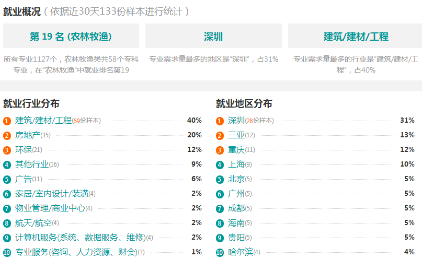Click the (28份样本) sample count text

(x=259, y=121)
